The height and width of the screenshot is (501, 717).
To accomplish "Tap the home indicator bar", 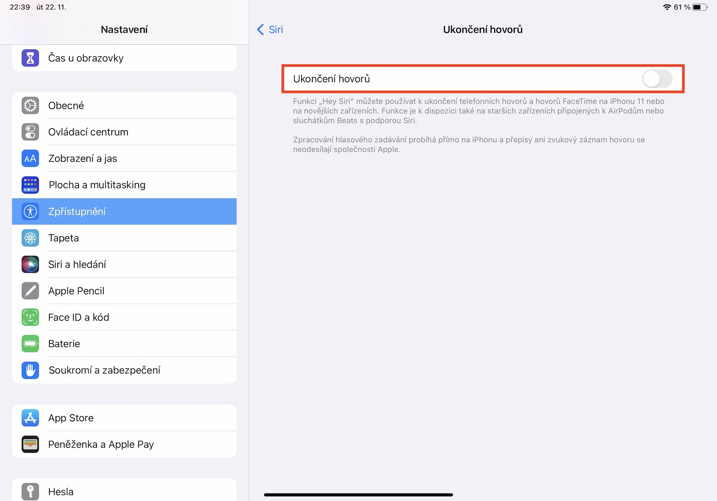I will point(358,495).
